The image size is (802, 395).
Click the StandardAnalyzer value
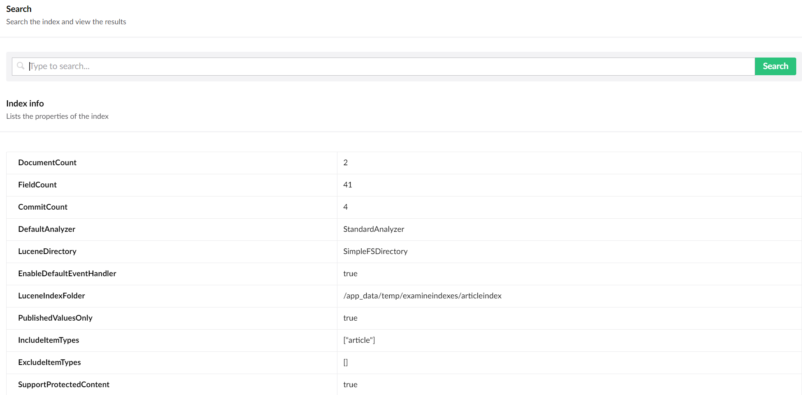(x=374, y=229)
